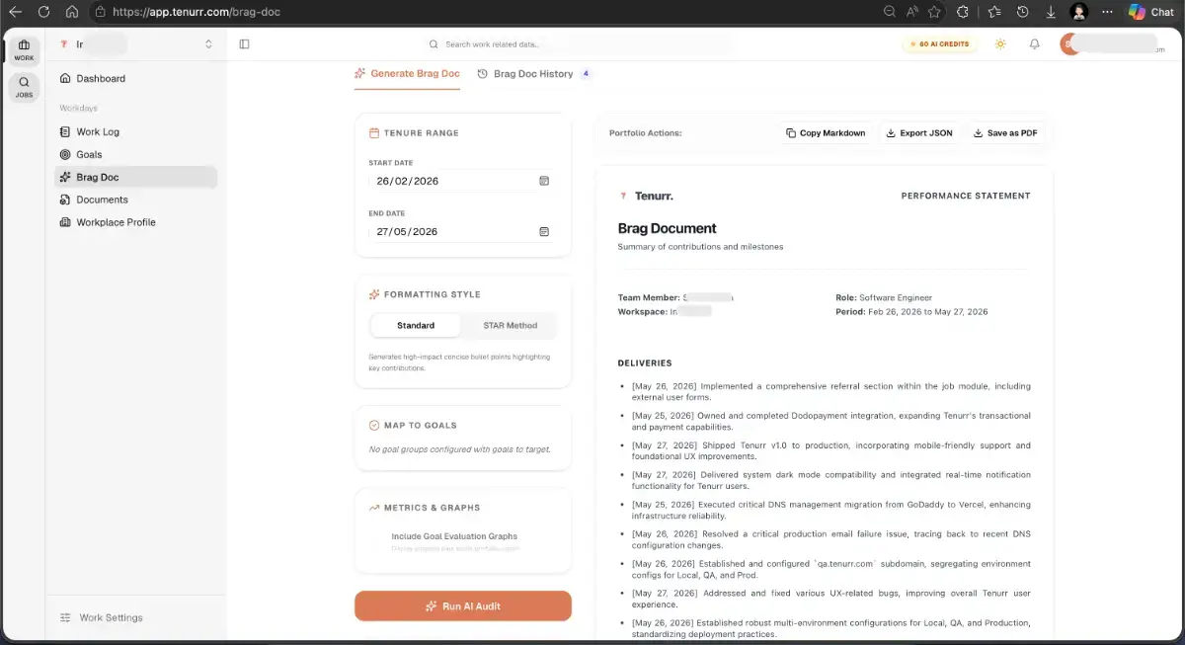This screenshot has height=645, width=1185.
Task: Open notifications via the bell icon
Action: point(1035,44)
